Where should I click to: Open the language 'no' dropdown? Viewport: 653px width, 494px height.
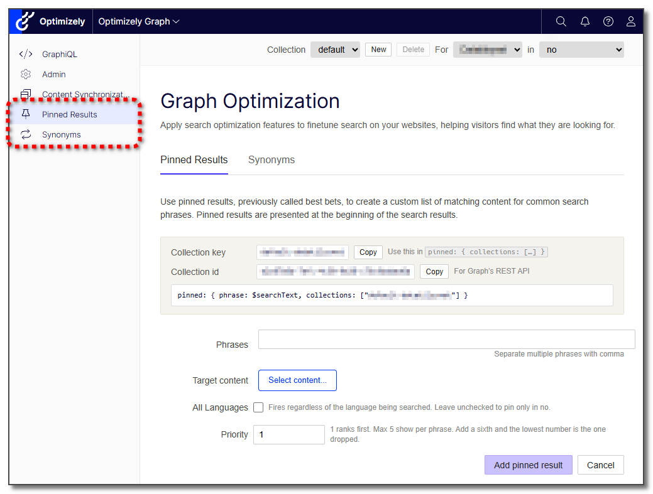(x=581, y=50)
